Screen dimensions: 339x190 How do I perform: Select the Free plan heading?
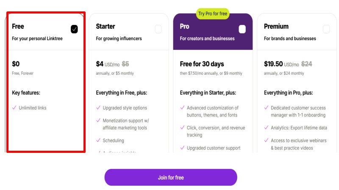(18, 26)
